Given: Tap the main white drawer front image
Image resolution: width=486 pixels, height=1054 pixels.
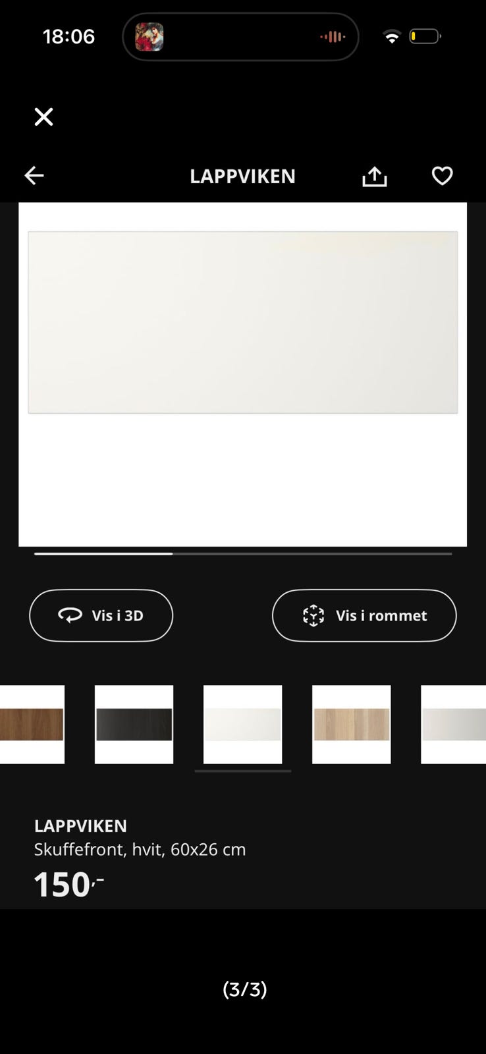Looking at the screenshot, I should tap(242, 322).
